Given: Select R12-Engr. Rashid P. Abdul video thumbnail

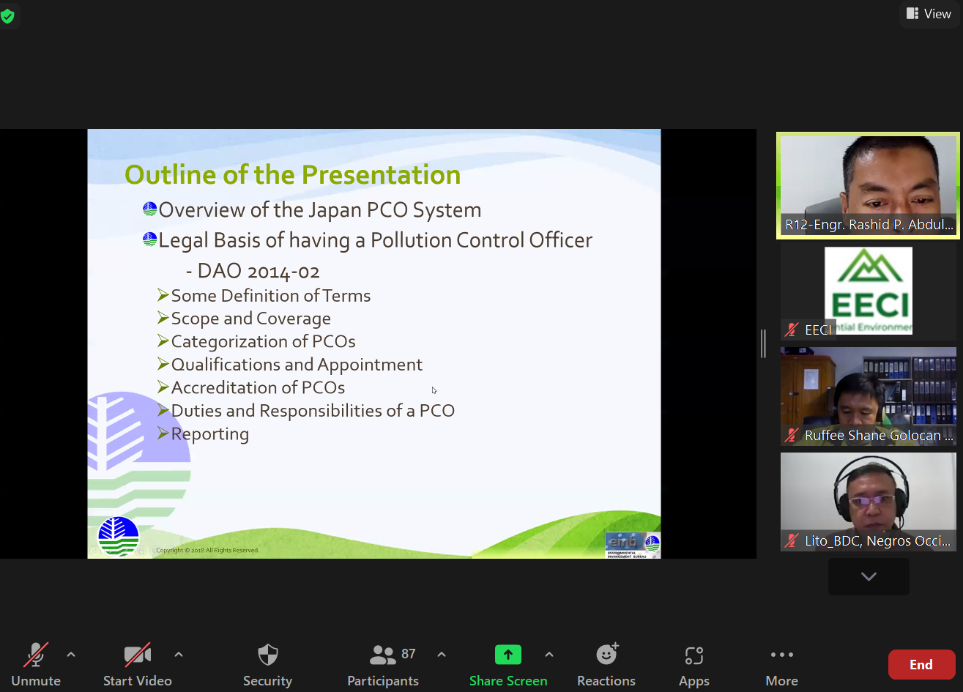Looking at the screenshot, I should point(868,185).
